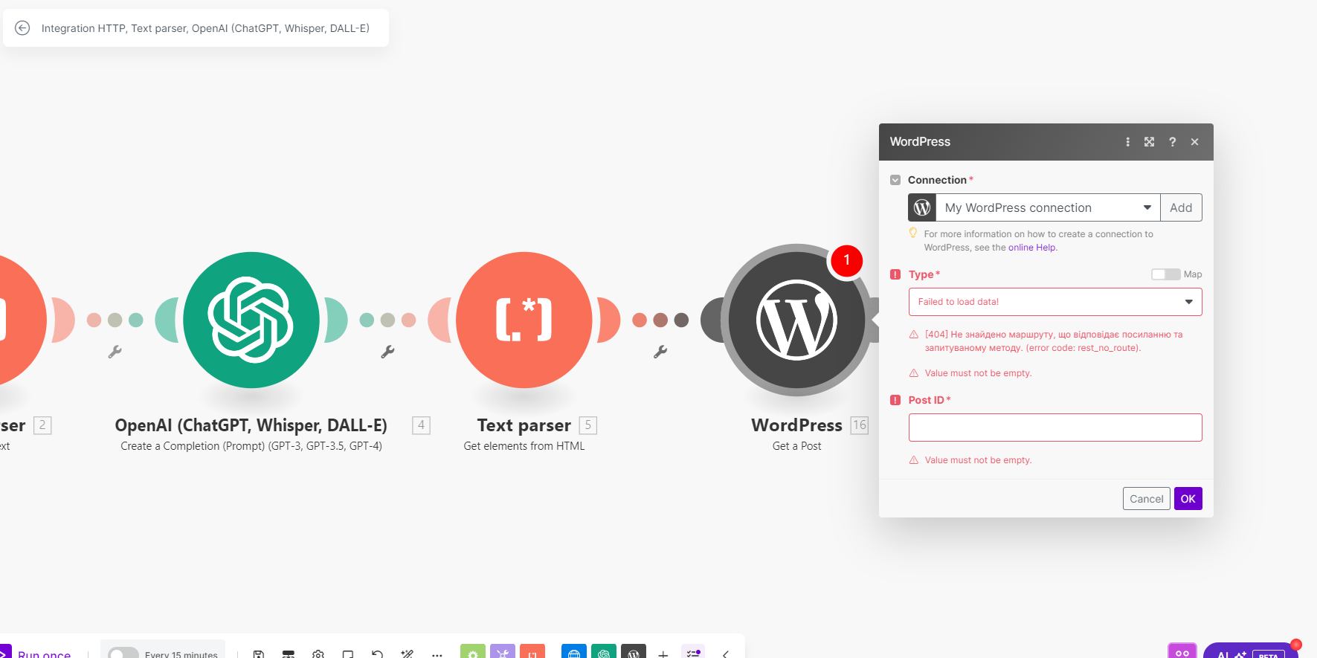This screenshot has height=658, width=1317.
Task: Open the more options ellipsis in toolbar
Action: coord(437,654)
